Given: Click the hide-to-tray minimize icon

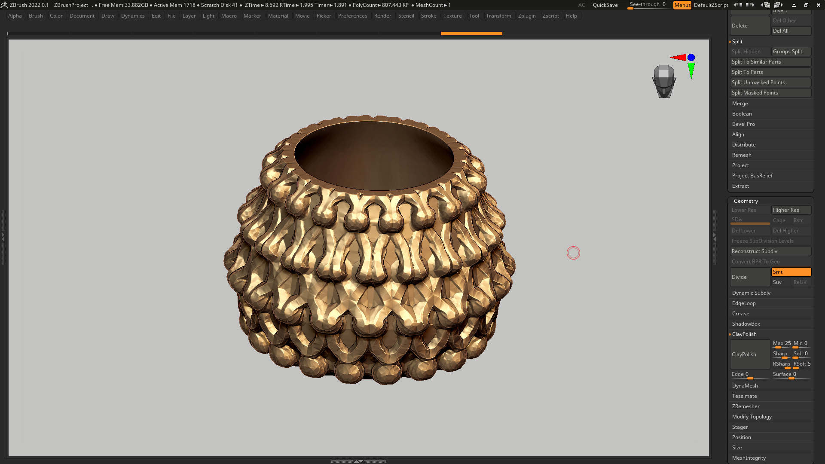Looking at the screenshot, I should click(x=794, y=5).
